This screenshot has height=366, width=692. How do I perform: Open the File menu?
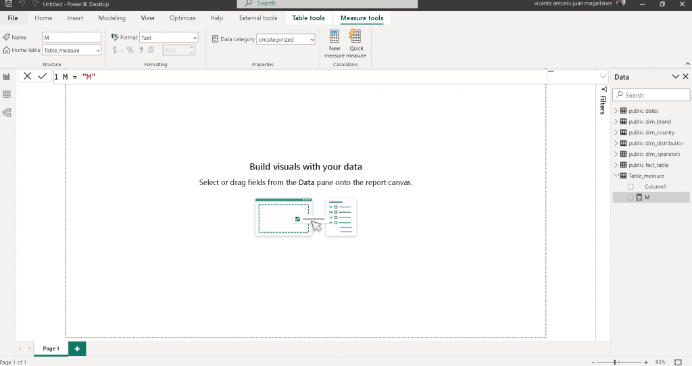click(x=13, y=18)
